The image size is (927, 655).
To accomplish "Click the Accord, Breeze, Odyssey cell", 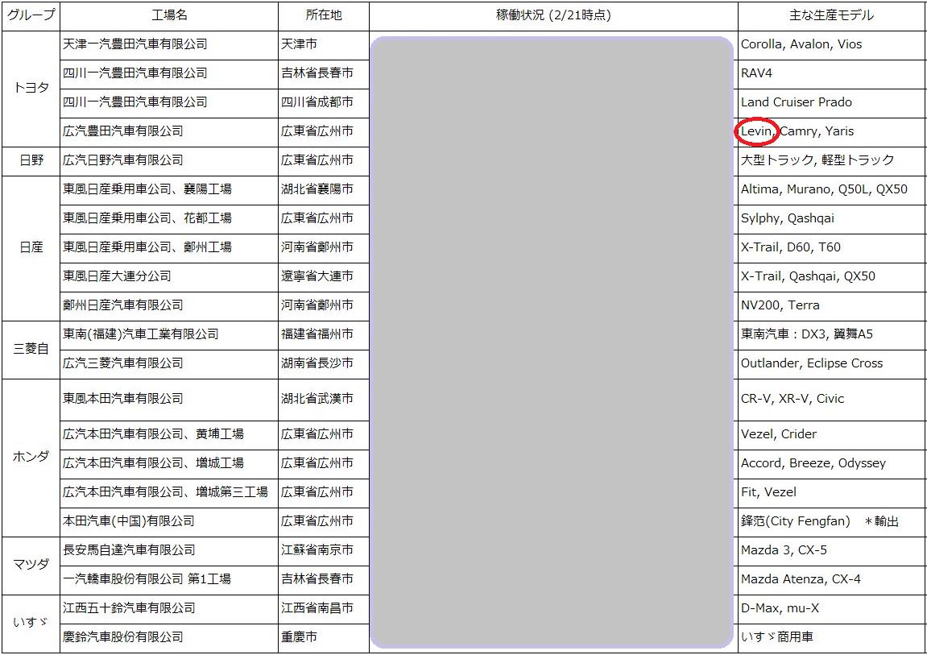I will 832,463.
